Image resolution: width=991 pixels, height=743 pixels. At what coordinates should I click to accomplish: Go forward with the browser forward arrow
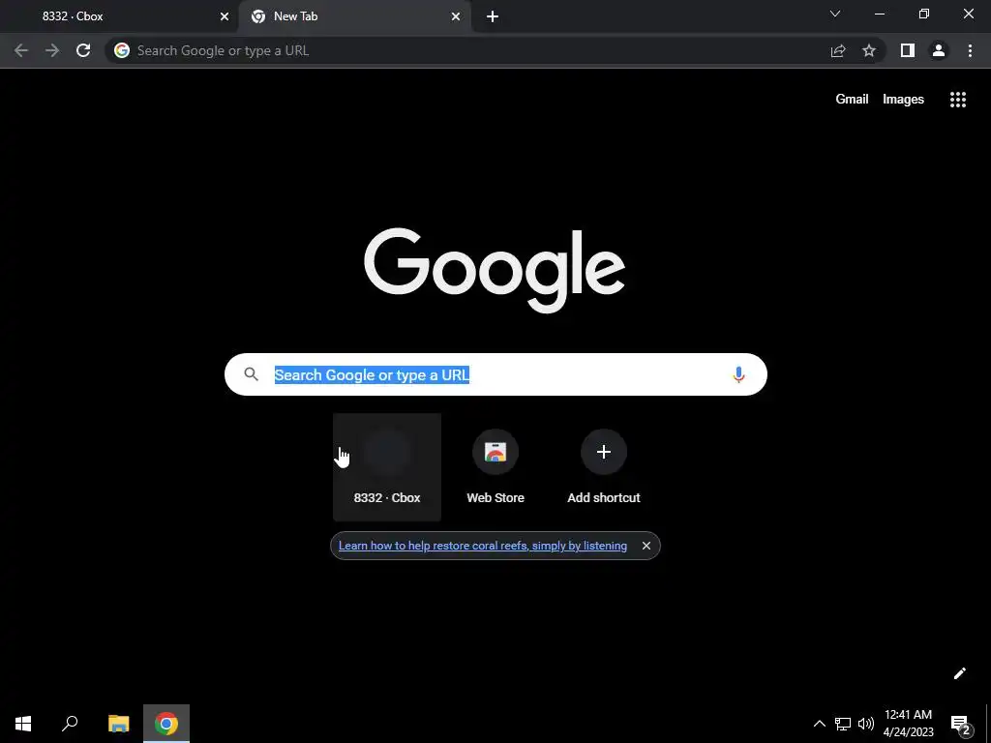[52, 50]
